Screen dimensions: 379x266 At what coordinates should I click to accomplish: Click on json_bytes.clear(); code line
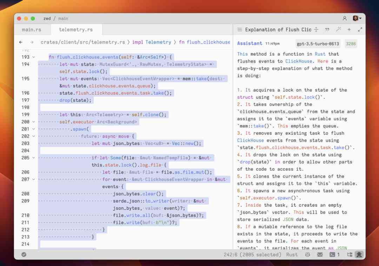[138, 194]
